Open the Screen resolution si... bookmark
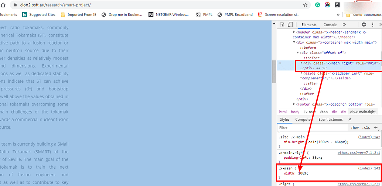The height and width of the screenshot is (186, 382). 279,15
